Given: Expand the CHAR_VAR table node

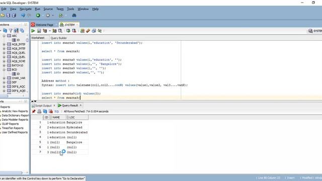Looking at the screenshot, I should [4, 78].
